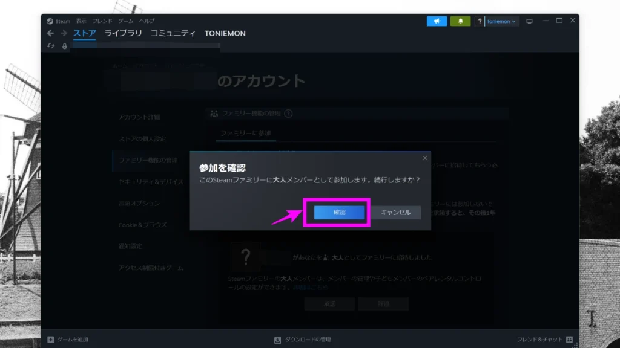Screen dimensions: 620x348
Task: Click the キャンセル button
Action: coord(396,212)
